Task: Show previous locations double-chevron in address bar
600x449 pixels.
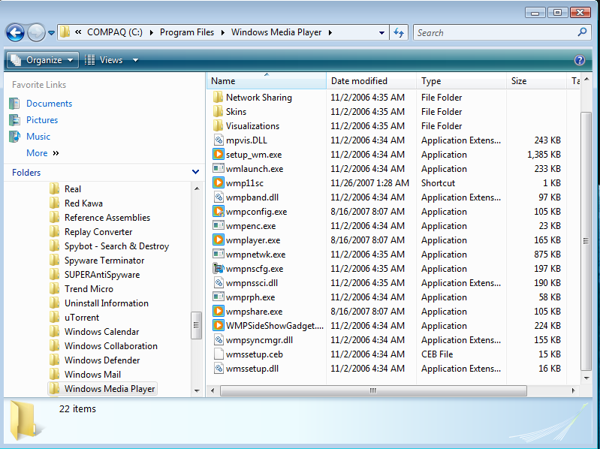Action: pos(78,32)
